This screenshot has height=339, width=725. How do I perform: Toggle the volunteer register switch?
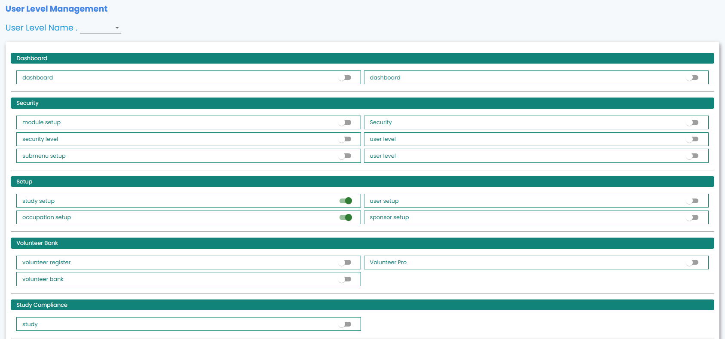pos(345,263)
